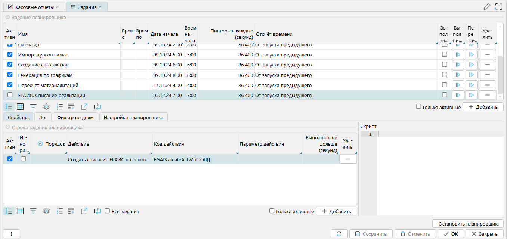
Task: Click the pencil edit icon at top right
Action: click(487, 6)
